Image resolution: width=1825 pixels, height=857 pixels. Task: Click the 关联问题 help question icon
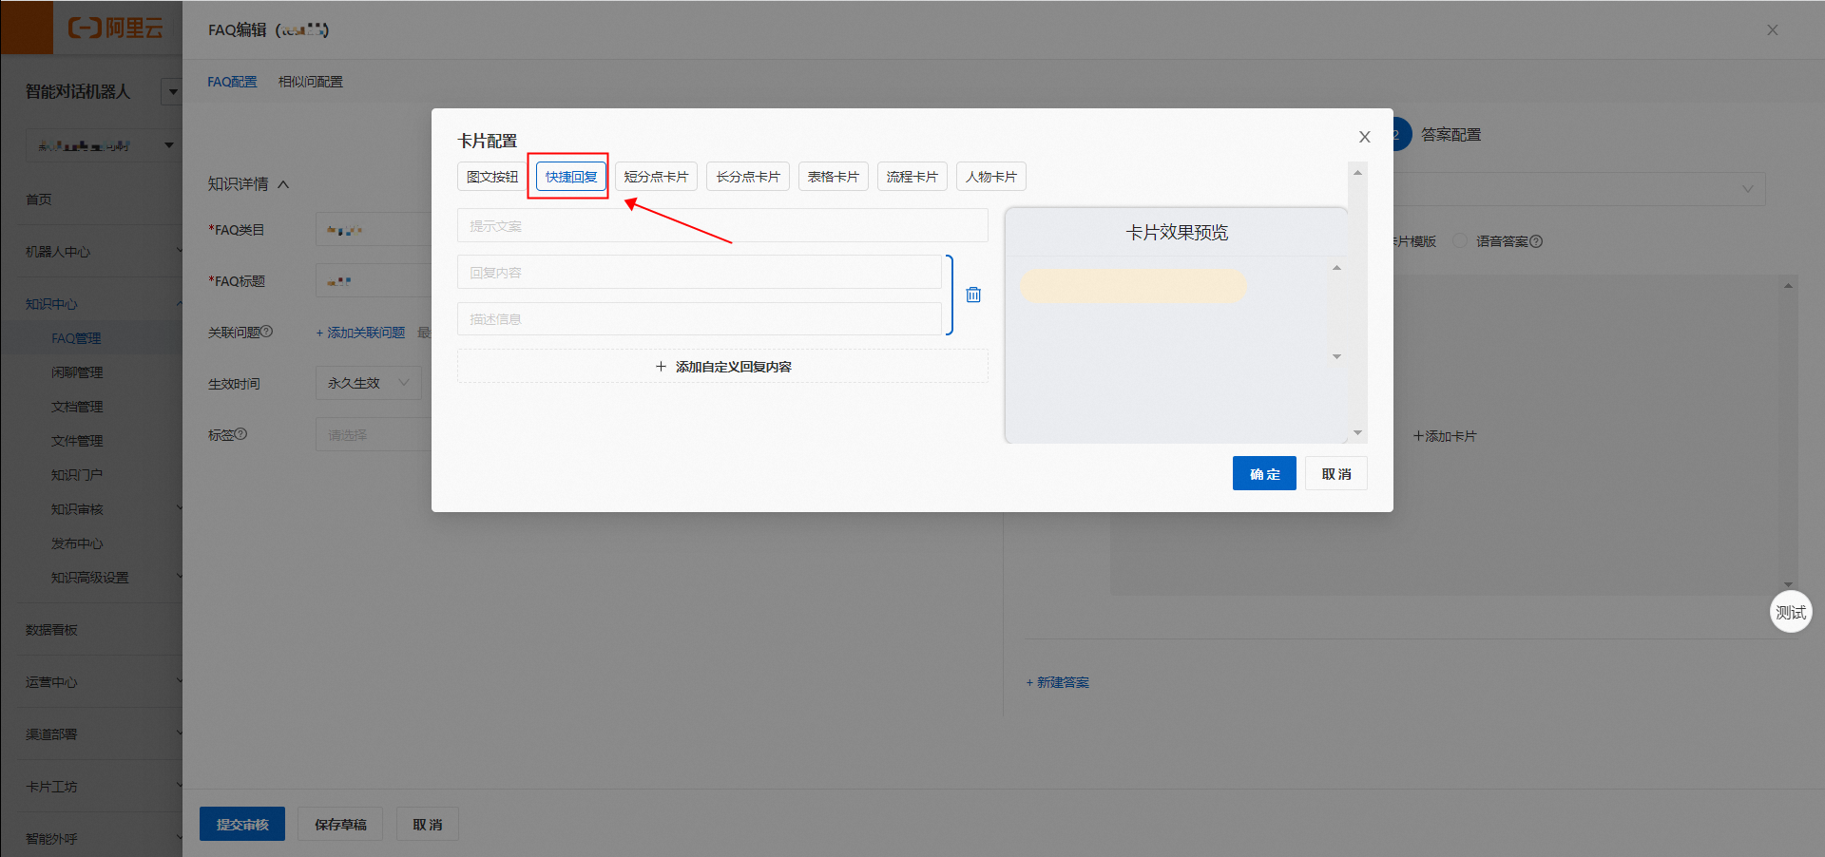coord(267,332)
